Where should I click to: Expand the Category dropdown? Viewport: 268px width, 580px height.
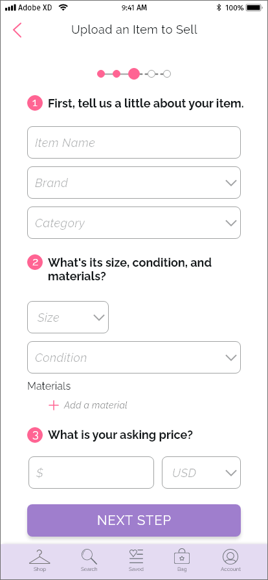pyautogui.click(x=134, y=223)
